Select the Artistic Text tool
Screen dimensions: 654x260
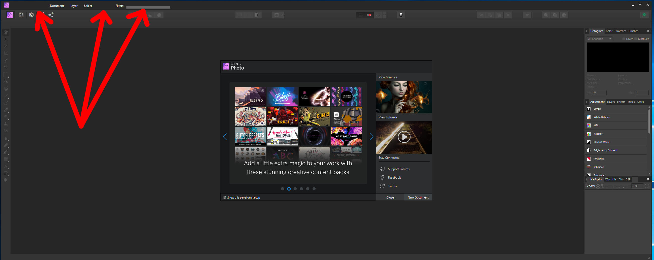[x=6, y=167]
